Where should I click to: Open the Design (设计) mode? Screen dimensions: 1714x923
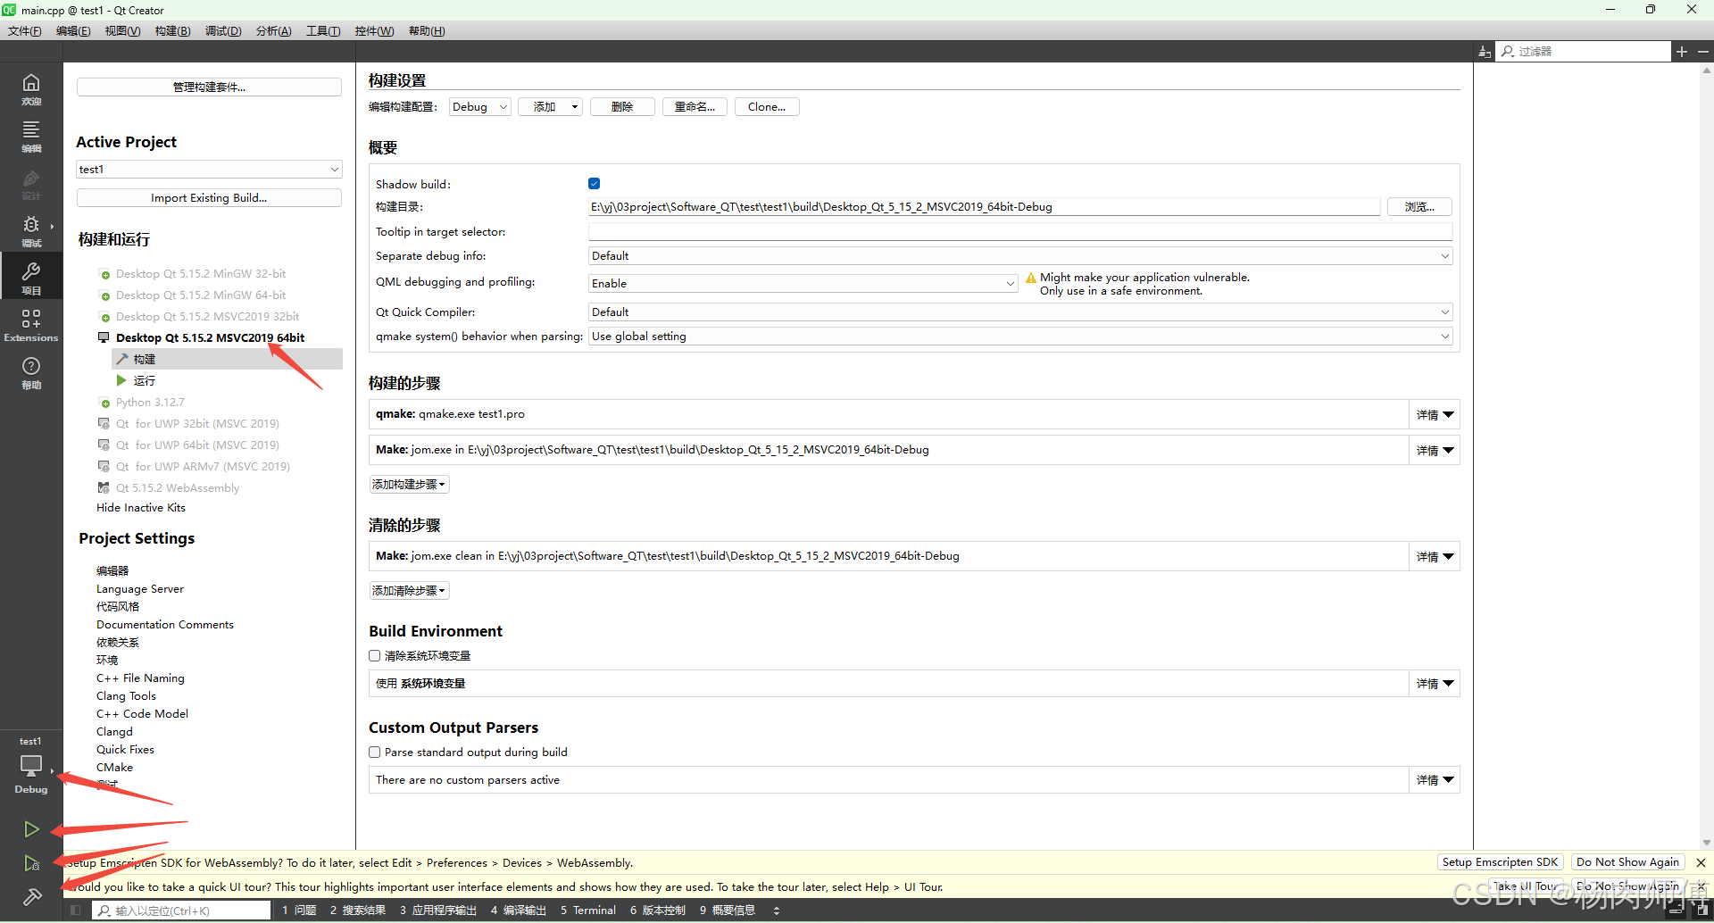click(x=31, y=184)
